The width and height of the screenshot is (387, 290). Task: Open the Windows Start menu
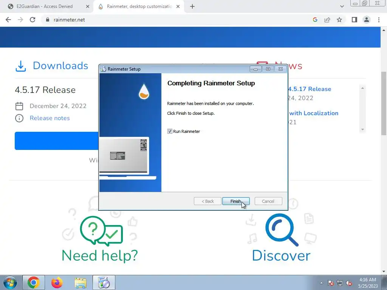[10, 282]
